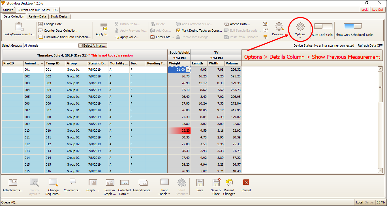Image resolution: width=387 pixels, height=206 pixels.
Task: Switch to the Data Collection tab
Action: 14,16
